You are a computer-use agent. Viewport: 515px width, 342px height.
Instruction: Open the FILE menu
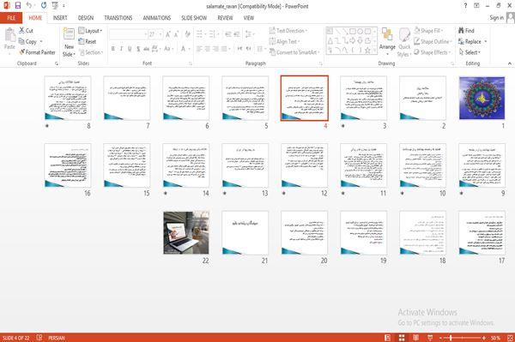click(11, 18)
